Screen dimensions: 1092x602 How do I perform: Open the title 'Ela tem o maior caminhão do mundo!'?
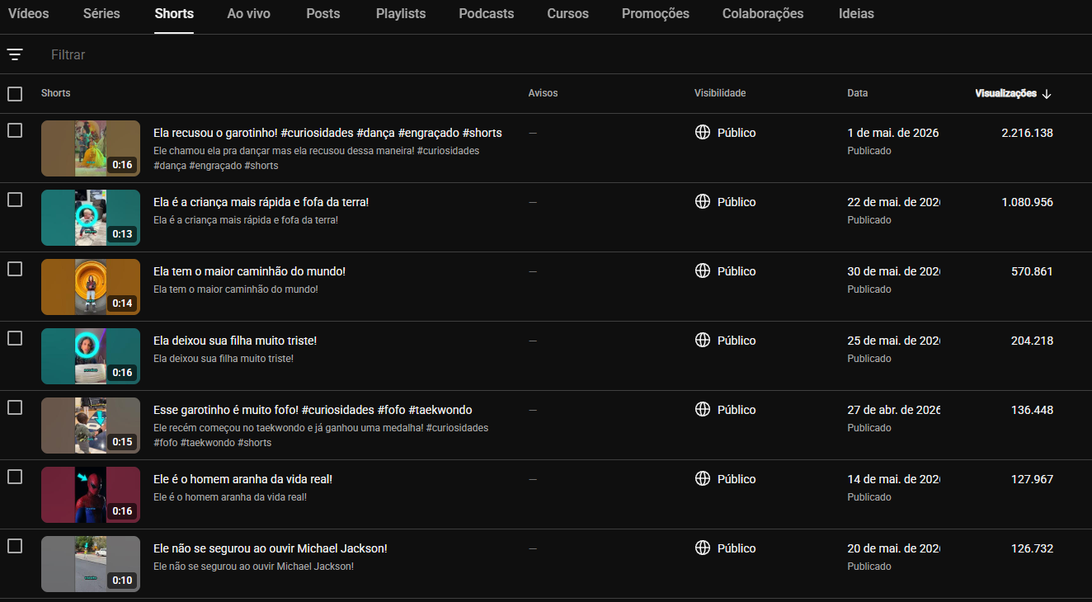click(249, 271)
